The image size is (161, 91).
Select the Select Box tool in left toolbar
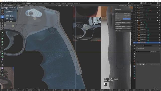pos(2,11)
